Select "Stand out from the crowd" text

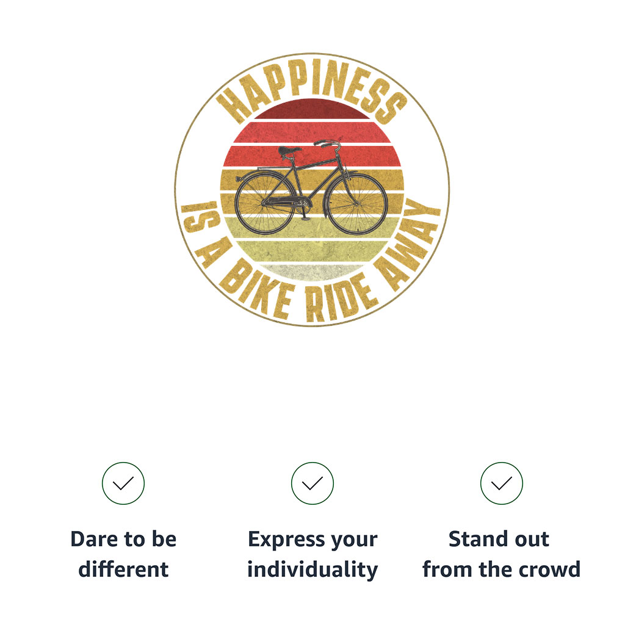[x=502, y=554]
